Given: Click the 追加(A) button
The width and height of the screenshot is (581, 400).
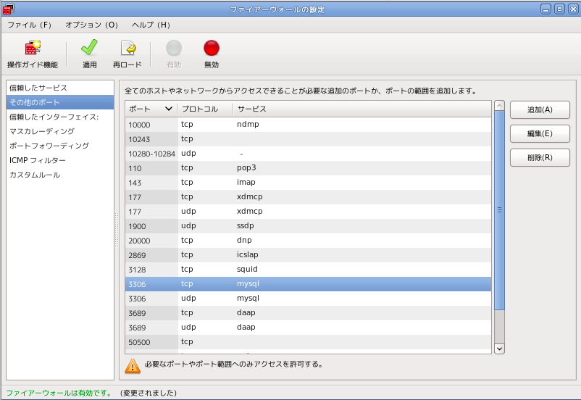Looking at the screenshot, I should tap(540, 109).
